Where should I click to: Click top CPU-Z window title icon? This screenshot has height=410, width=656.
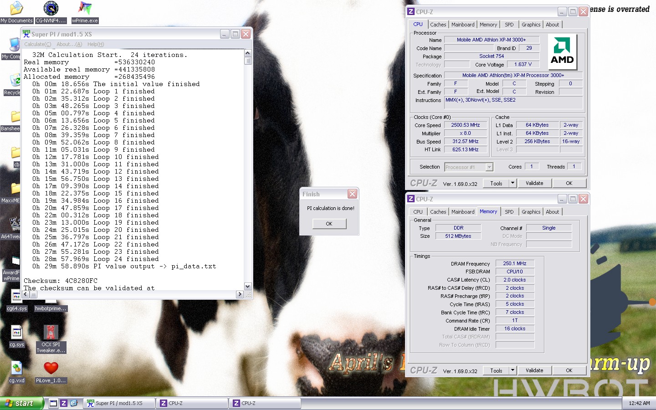point(411,12)
